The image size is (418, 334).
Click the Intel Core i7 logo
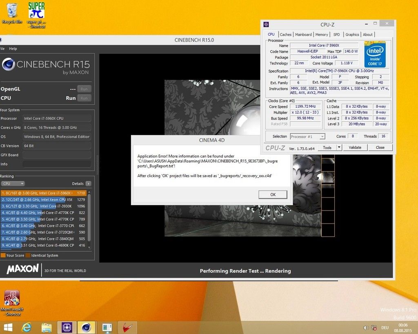tap(375, 54)
